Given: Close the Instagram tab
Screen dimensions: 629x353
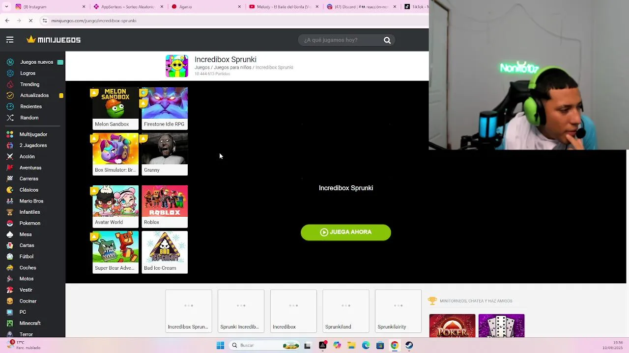Looking at the screenshot, I should tap(84, 7).
